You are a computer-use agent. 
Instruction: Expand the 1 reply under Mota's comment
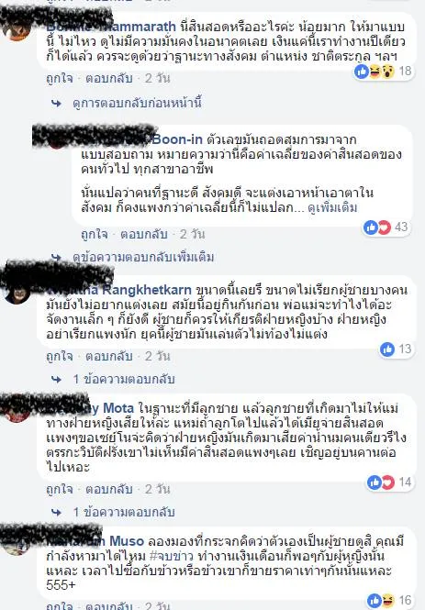coord(124,512)
